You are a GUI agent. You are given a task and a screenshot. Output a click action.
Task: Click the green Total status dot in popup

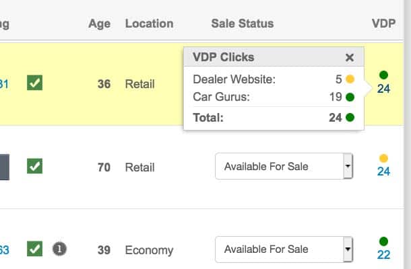point(350,118)
